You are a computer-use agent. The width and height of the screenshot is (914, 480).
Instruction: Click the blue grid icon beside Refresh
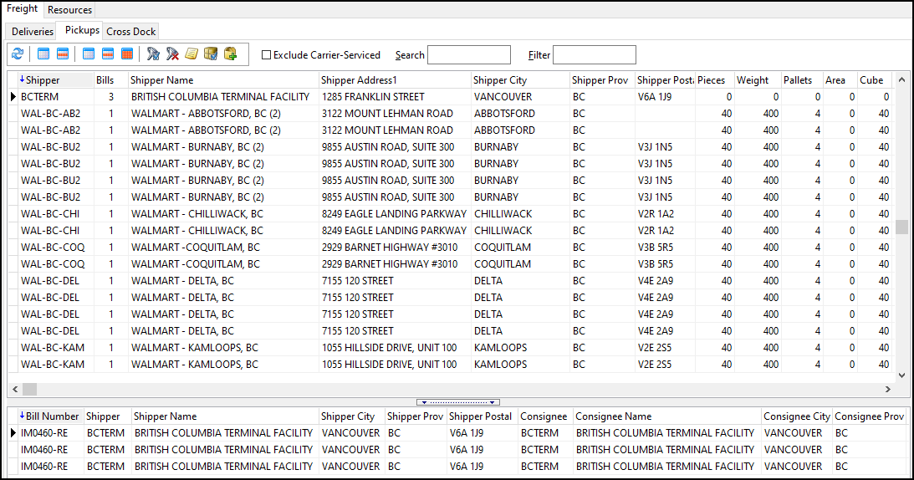click(x=43, y=54)
